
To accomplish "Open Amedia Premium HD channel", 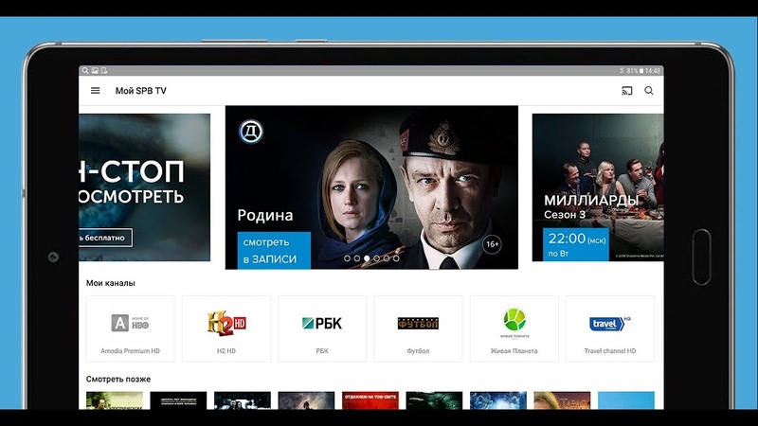I will pos(131,328).
